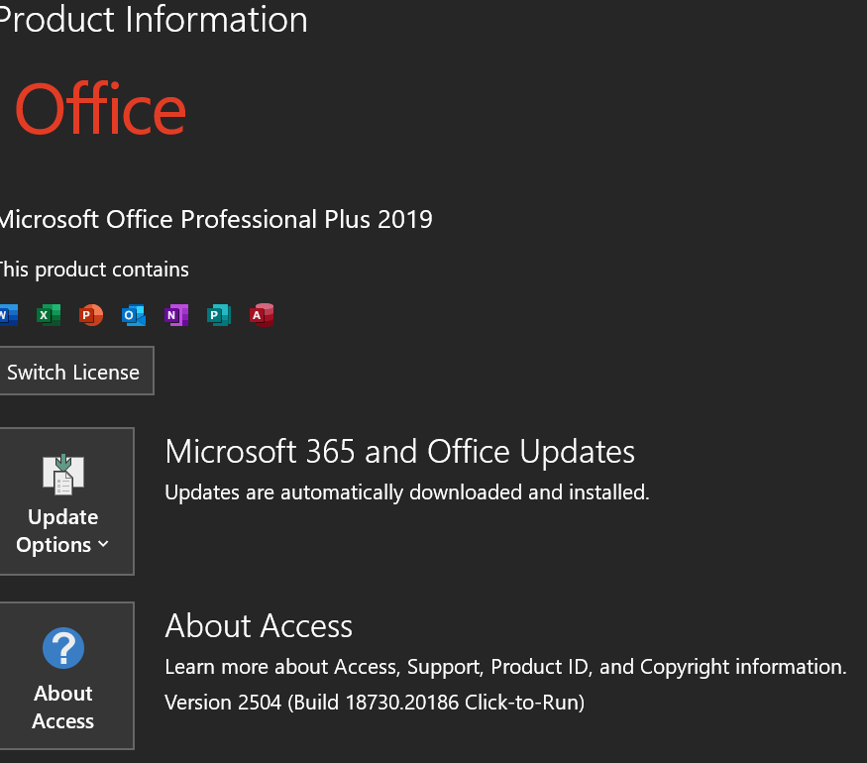
Task: Click the Version 2504 build number text
Action: [375, 703]
